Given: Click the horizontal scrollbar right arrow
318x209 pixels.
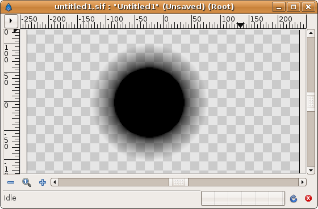Looking at the screenshot, I should (x=302, y=182).
